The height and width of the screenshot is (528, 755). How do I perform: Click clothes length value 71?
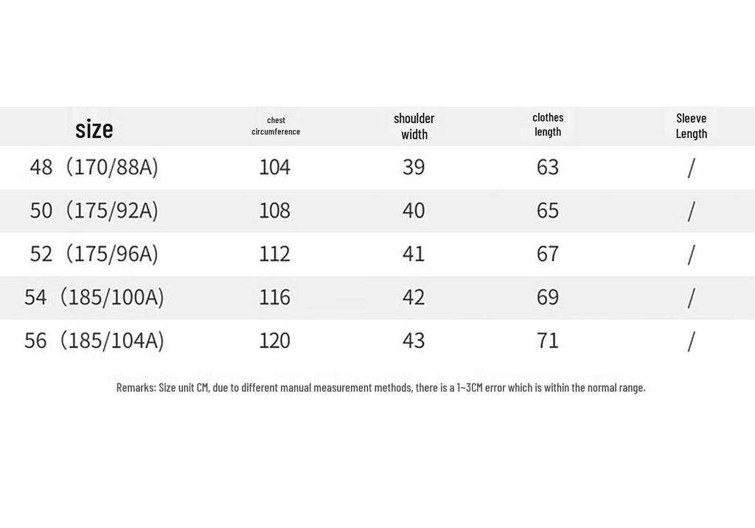[548, 341]
